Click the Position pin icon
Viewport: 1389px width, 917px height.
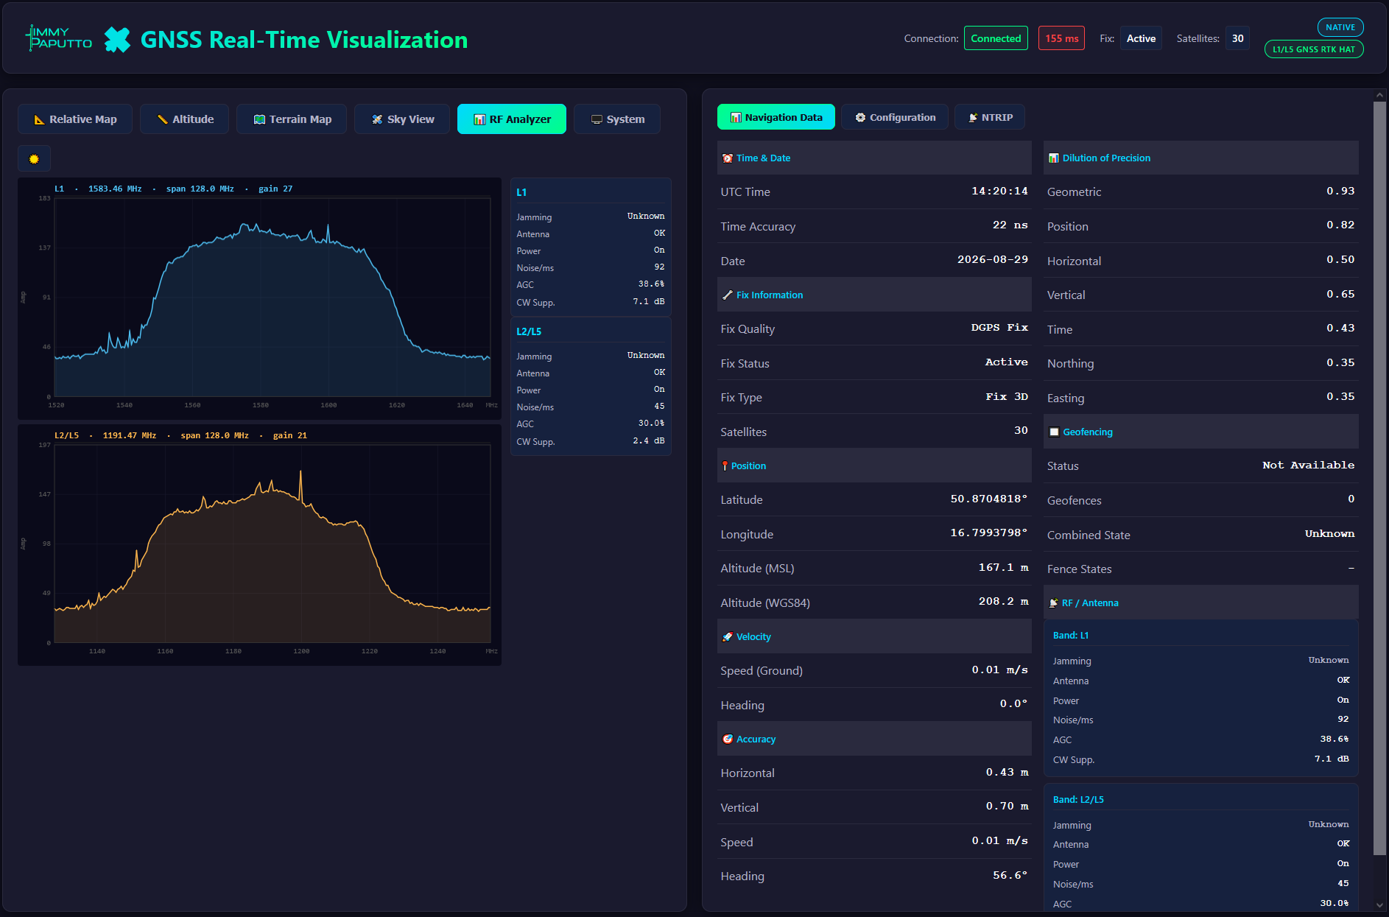[725, 466]
